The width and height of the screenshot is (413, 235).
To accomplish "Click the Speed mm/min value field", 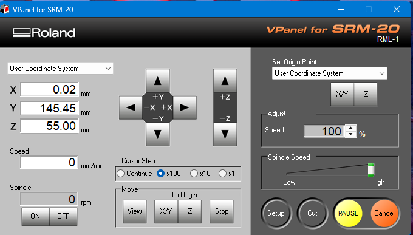I will coord(49,162).
